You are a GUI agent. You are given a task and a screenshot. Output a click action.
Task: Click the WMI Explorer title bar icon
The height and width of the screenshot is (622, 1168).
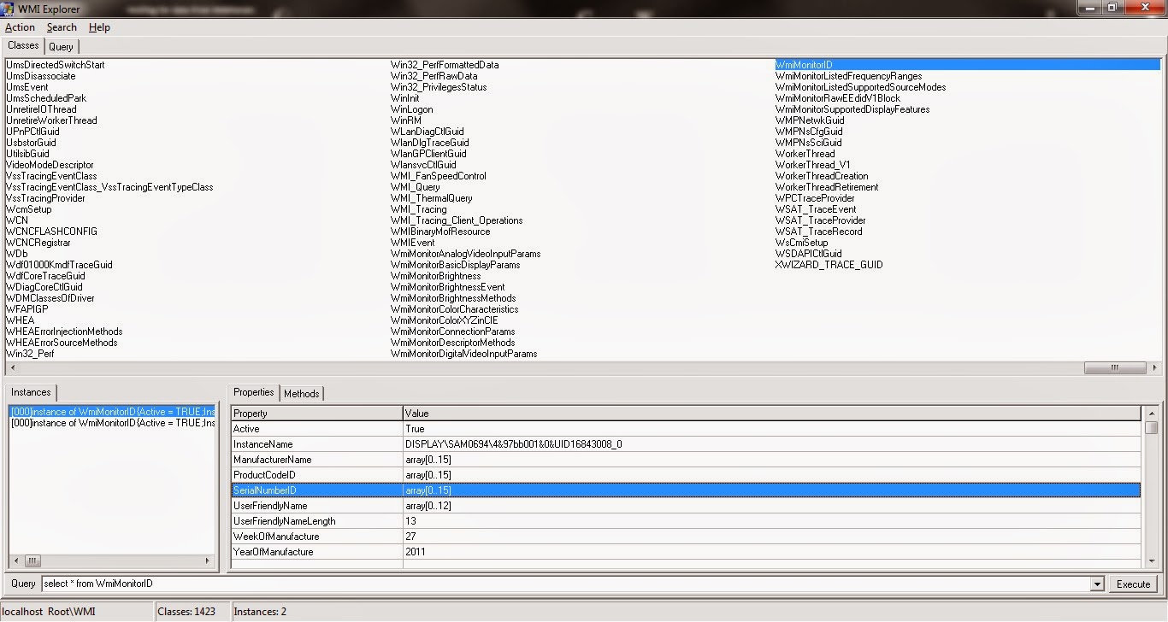pos(9,9)
